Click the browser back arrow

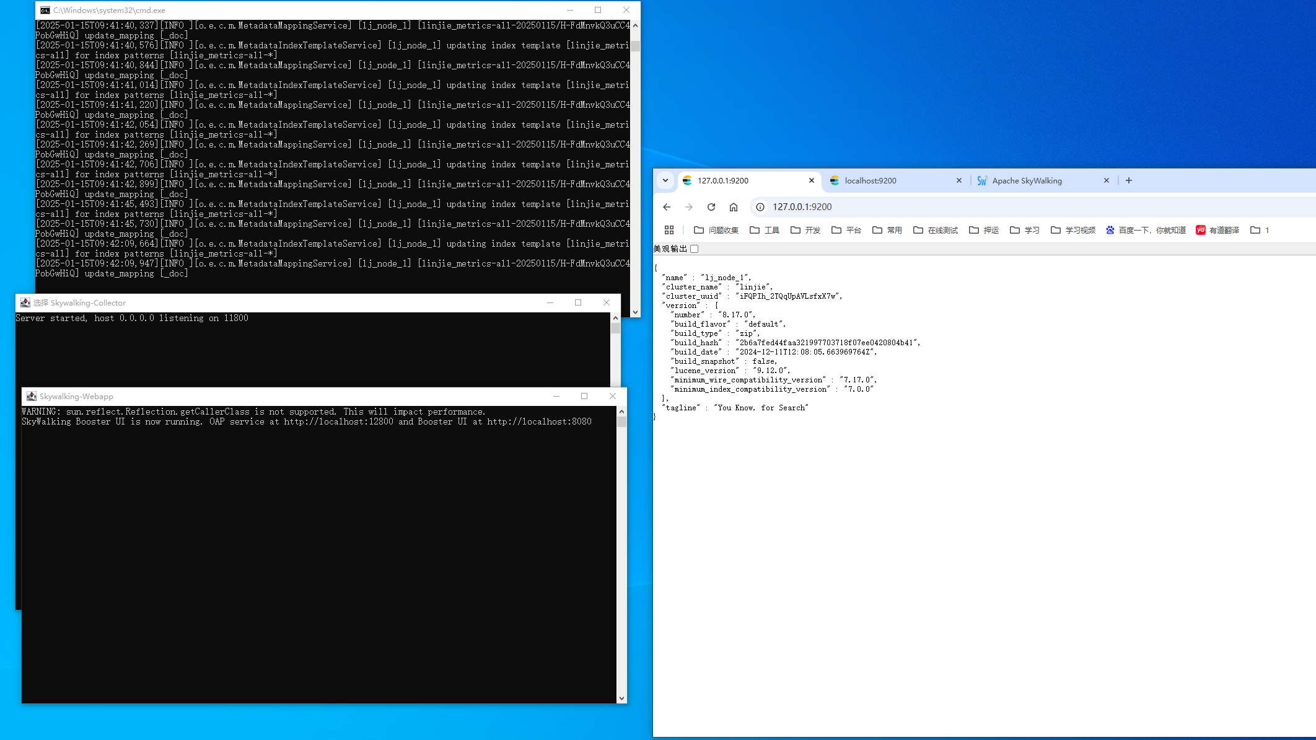point(667,207)
